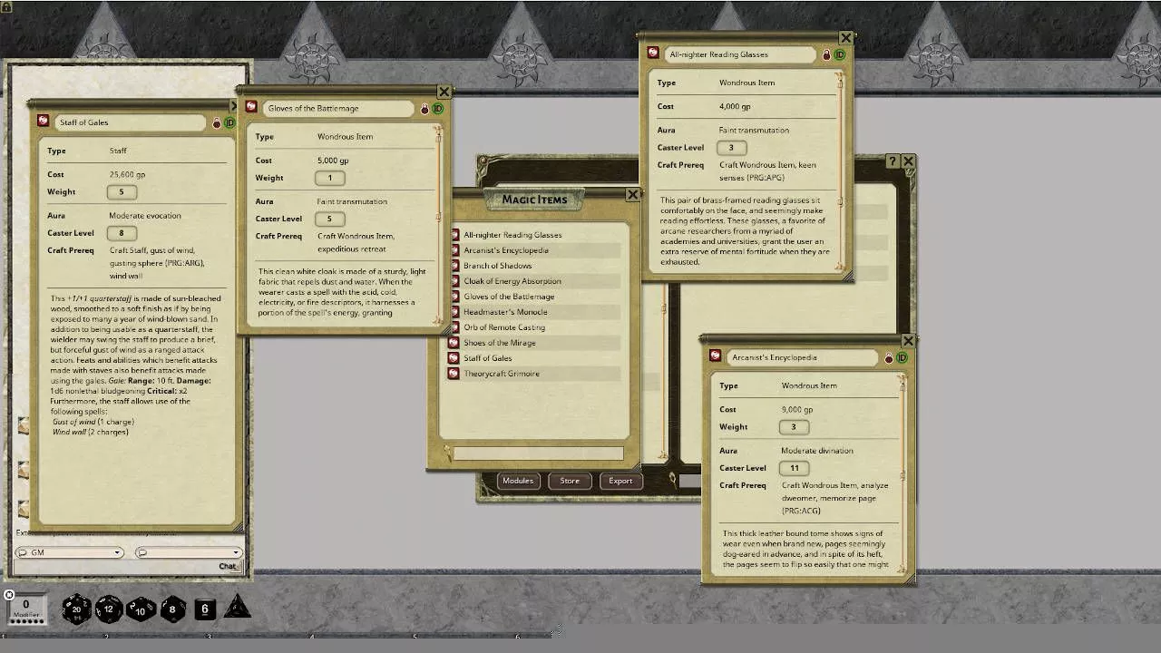Roll the d12 die
Image resolution: width=1161 pixels, height=653 pixels.
(109, 609)
